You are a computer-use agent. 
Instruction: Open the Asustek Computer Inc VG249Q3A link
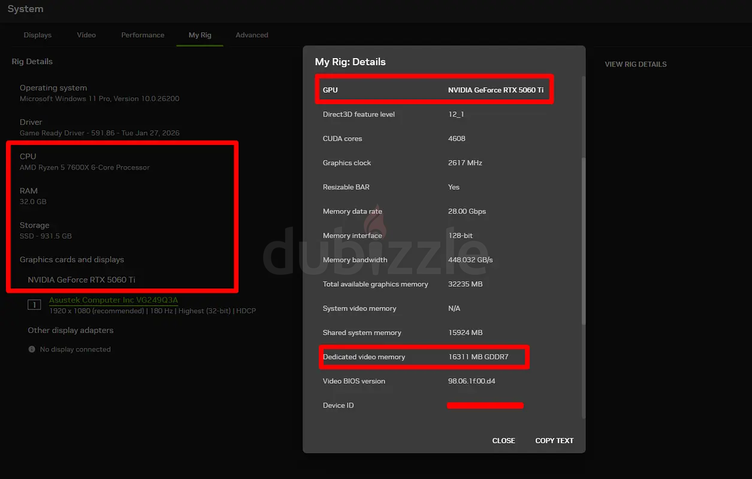[113, 300]
